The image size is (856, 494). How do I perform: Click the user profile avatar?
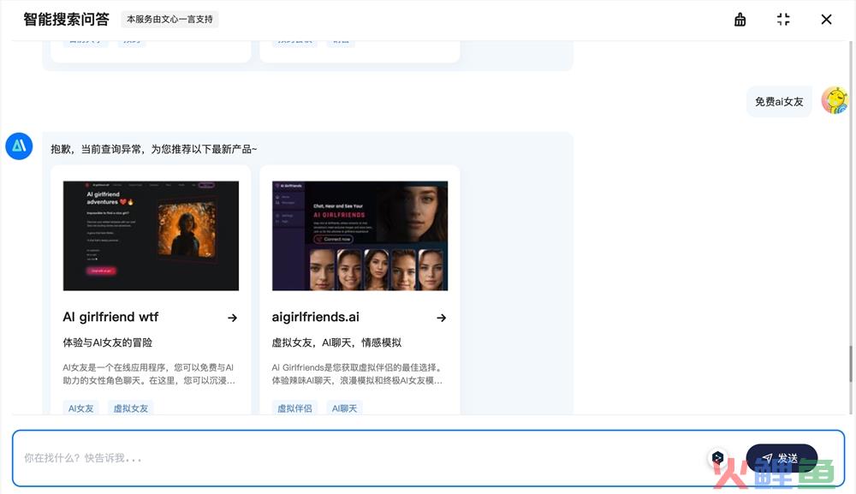pyautogui.click(x=835, y=100)
